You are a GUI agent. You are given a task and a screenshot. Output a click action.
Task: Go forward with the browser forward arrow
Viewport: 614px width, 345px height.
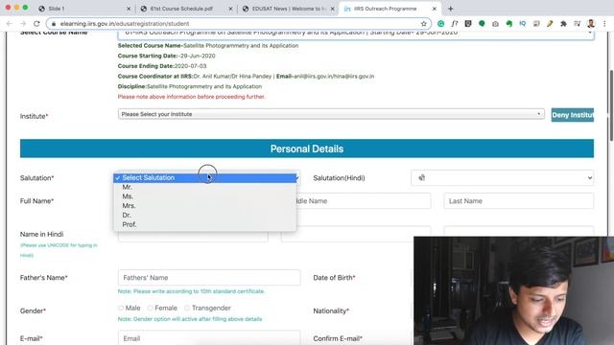23,24
